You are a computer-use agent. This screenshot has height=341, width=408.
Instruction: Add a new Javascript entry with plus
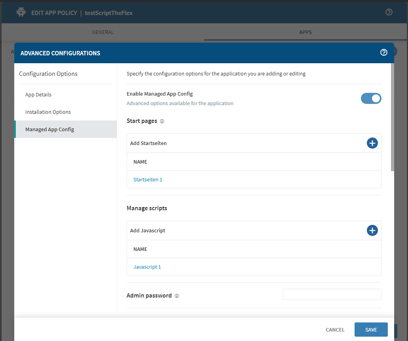(372, 230)
